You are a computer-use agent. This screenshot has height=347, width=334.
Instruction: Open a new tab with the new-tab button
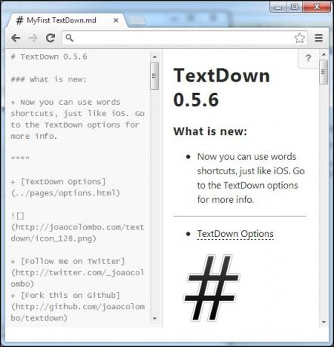click(x=137, y=20)
